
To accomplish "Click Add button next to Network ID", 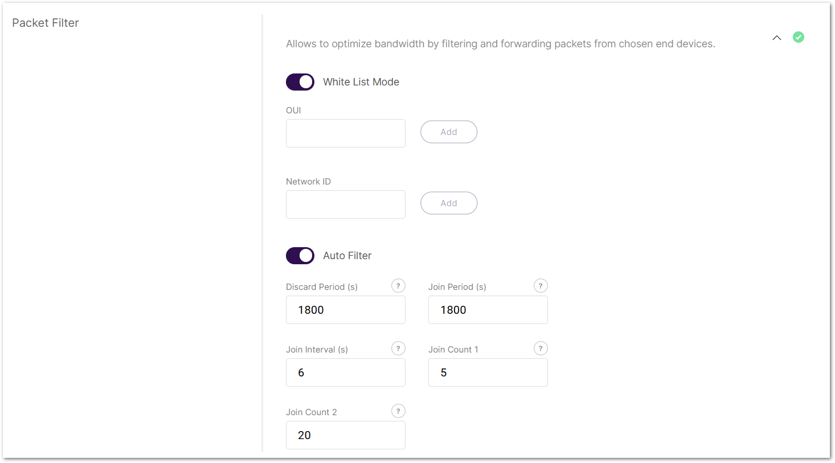I will point(449,203).
